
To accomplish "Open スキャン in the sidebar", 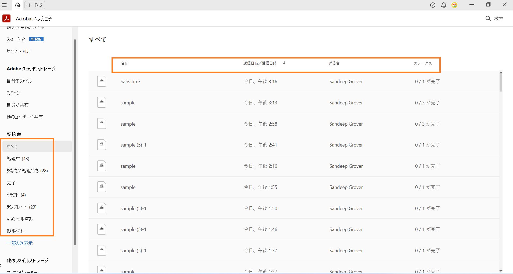I will tap(13, 93).
